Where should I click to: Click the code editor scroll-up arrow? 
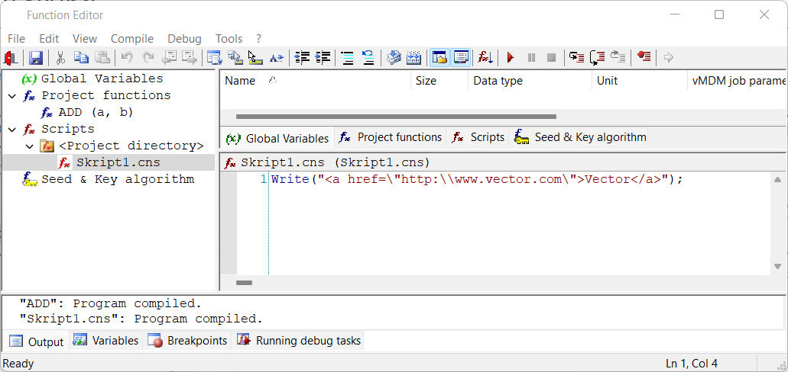pyautogui.click(x=777, y=179)
